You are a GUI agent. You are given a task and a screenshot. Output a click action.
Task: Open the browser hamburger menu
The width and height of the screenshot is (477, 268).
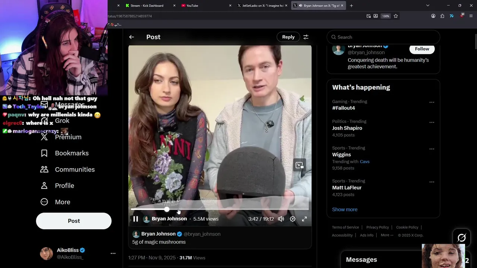(471, 16)
